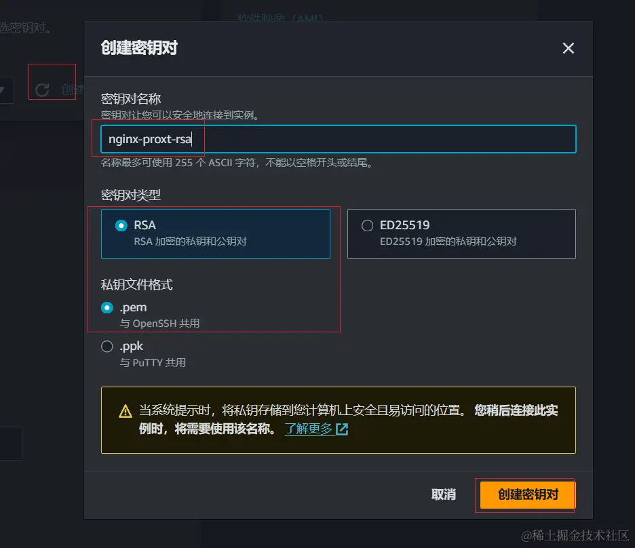Click the 255 ASCII character limit hint
Viewport: 635px width, 548px height.
tap(237, 163)
